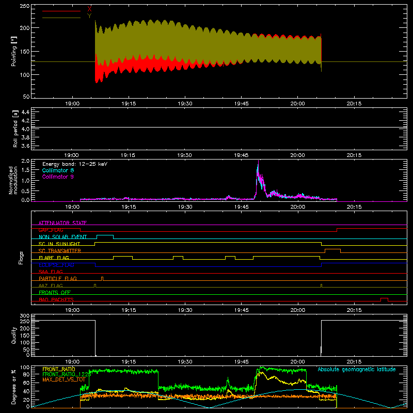The height and width of the screenshot is (413, 413).
Task: Click '19:30' under the modulation panel
Action: [185, 207]
